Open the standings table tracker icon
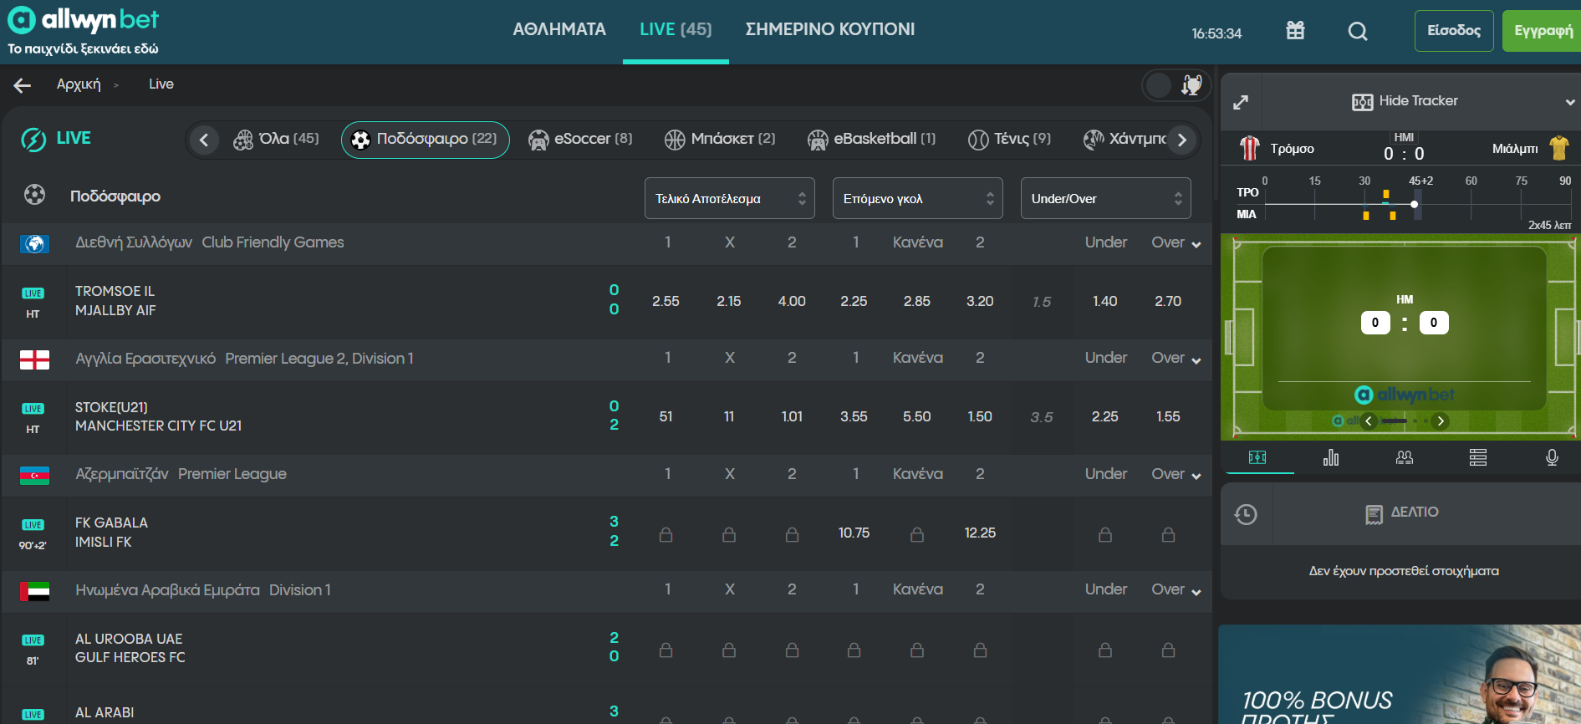The image size is (1581, 724). (x=1478, y=457)
